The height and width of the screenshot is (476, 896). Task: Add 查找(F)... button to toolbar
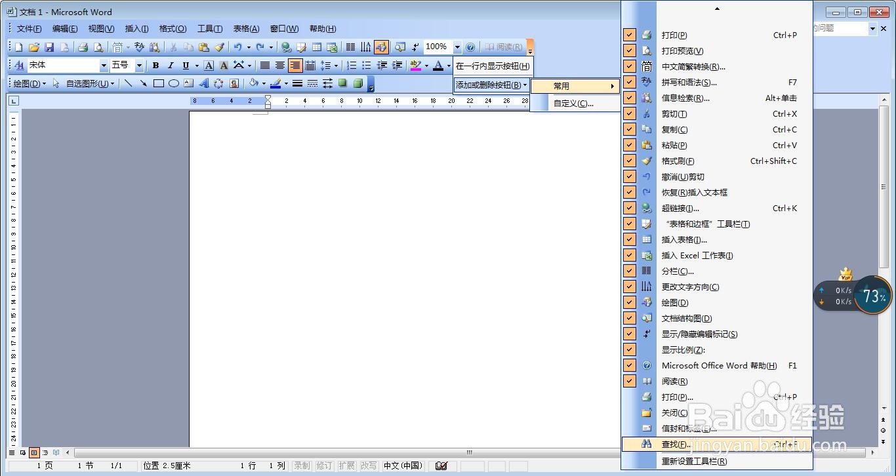pos(717,445)
